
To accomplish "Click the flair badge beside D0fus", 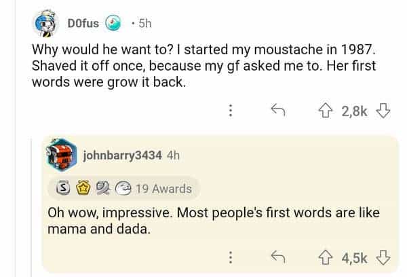I will tap(115, 24).
